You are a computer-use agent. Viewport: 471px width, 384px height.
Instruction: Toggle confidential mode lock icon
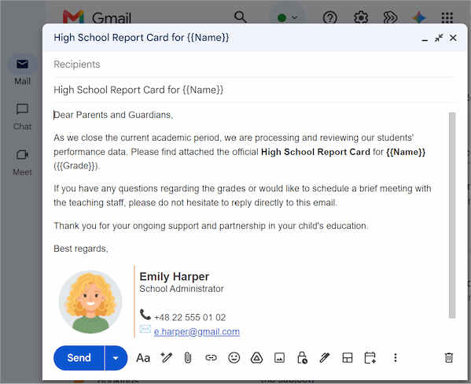[302, 358]
